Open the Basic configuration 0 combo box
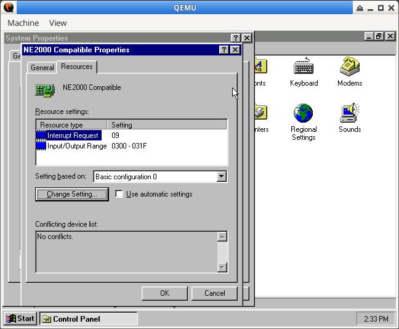399x329 pixels. point(160,176)
